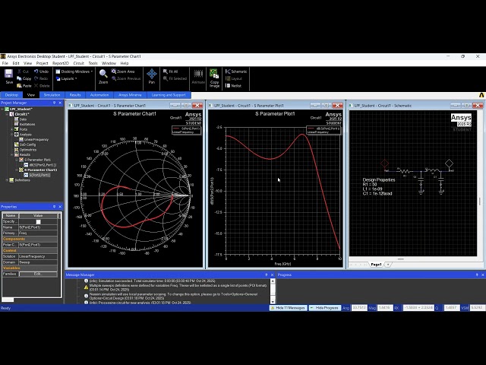Image resolution: width=486 pixels, height=365 pixels.
Task: Click Fit All in the ribbon
Action: (x=170, y=71)
